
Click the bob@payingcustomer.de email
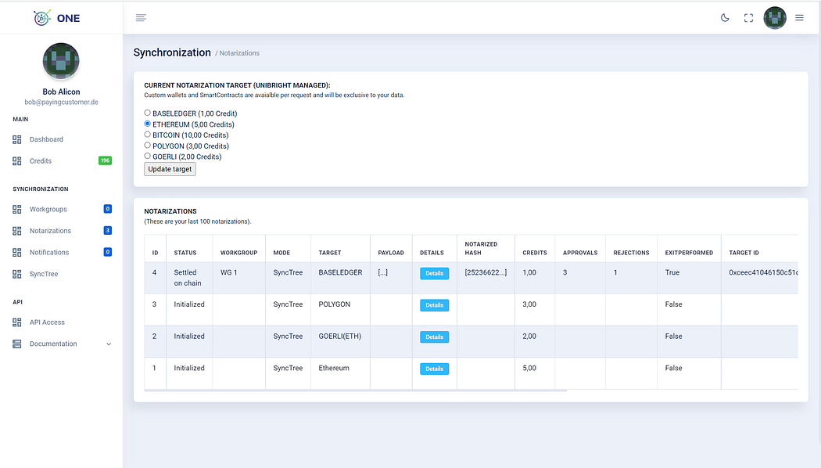[x=61, y=103]
